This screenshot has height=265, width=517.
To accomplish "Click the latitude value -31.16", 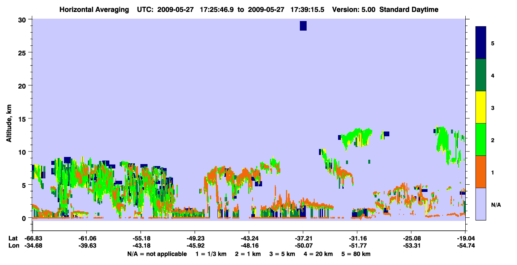I will [357, 238].
